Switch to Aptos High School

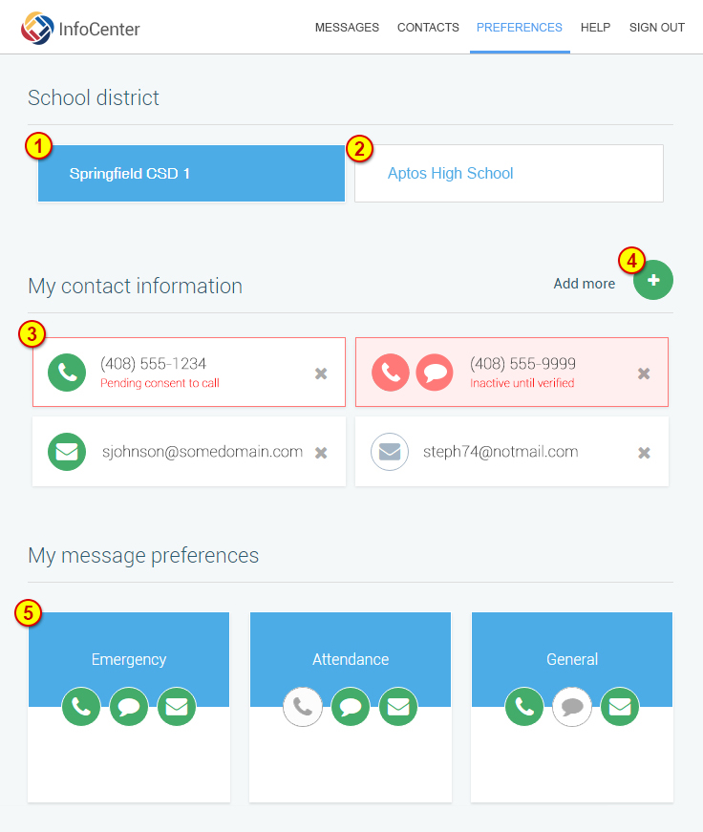[x=508, y=174]
